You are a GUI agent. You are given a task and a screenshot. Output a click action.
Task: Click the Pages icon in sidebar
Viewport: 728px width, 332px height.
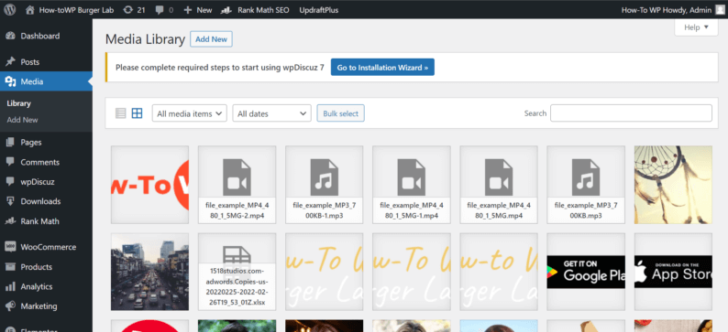click(10, 142)
